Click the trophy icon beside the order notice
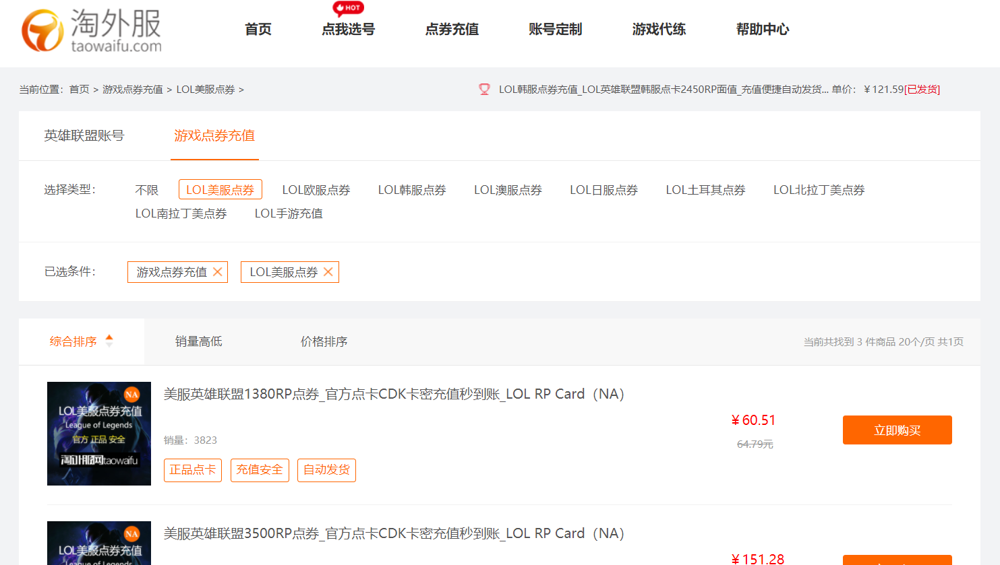This screenshot has width=1000, height=565. [484, 90]
